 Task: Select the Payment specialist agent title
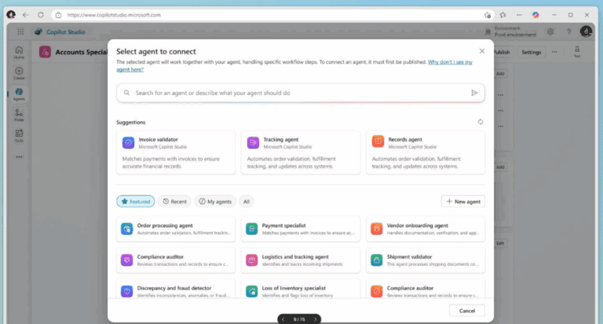pyautogui.click(x=283, y=226)
